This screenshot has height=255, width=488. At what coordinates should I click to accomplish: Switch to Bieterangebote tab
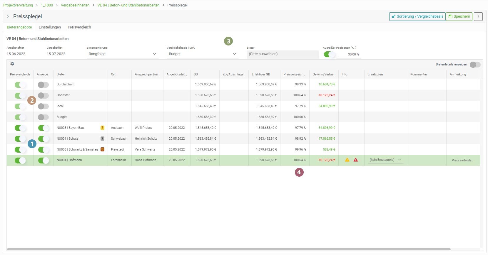pos(19,27)
